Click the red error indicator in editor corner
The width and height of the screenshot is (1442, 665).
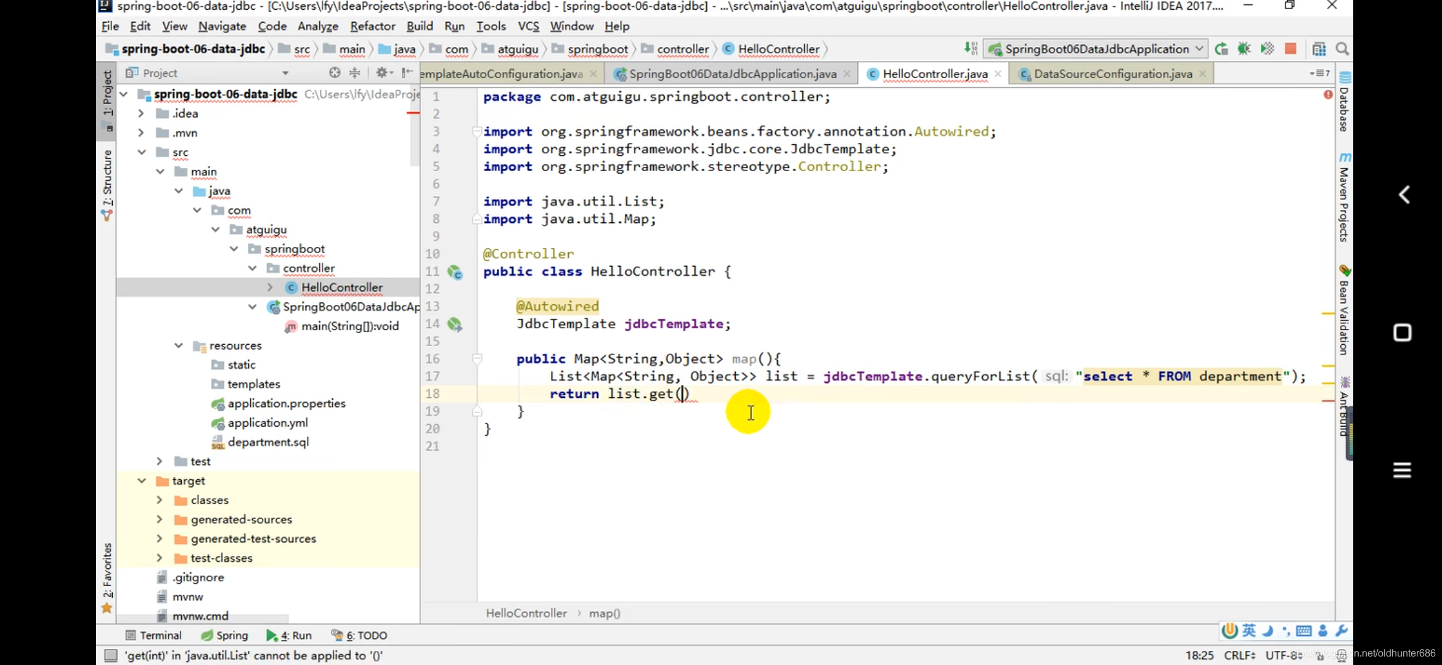click(x=1327, y=95)
